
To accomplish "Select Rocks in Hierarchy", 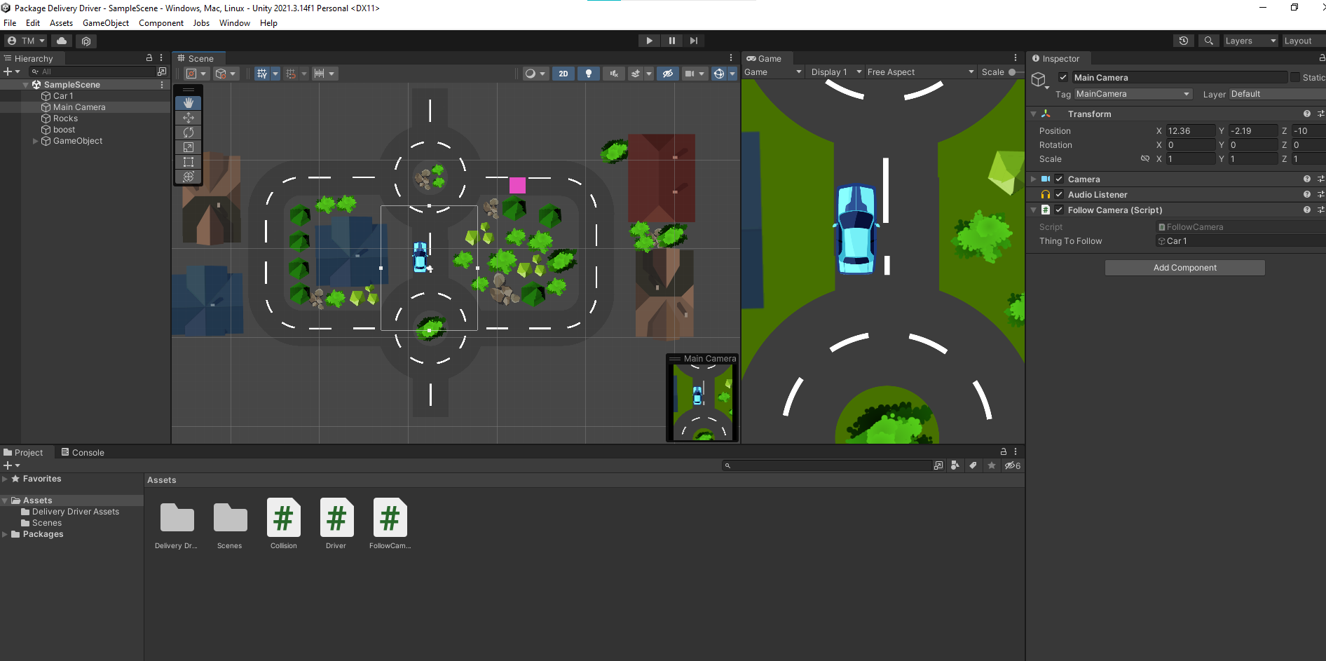I will (65, 118).
